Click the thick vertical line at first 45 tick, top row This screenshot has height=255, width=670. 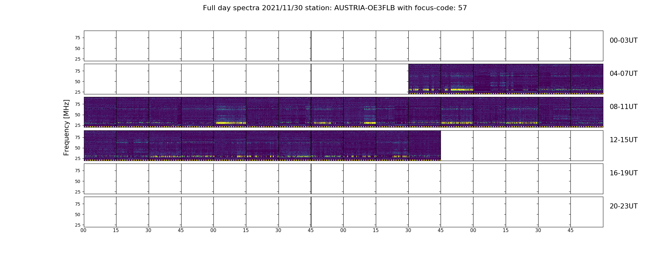[311, 46]
